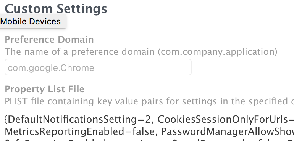
Task: Click the Property List File label
Action: click(x=45, y=89)
